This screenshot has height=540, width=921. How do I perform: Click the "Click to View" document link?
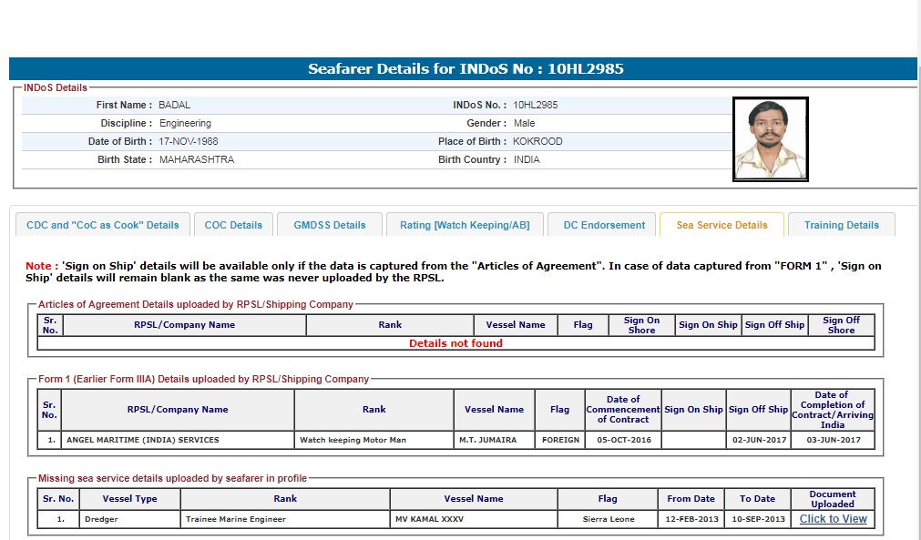click(x=833, y=519)
